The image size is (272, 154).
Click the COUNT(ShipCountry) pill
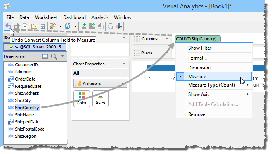198,39
